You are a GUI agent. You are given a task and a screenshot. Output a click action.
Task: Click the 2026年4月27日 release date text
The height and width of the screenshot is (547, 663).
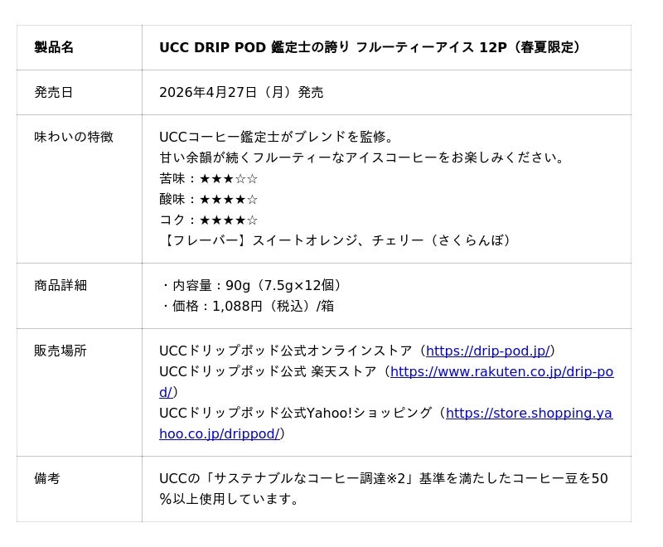tap(241, 92)
